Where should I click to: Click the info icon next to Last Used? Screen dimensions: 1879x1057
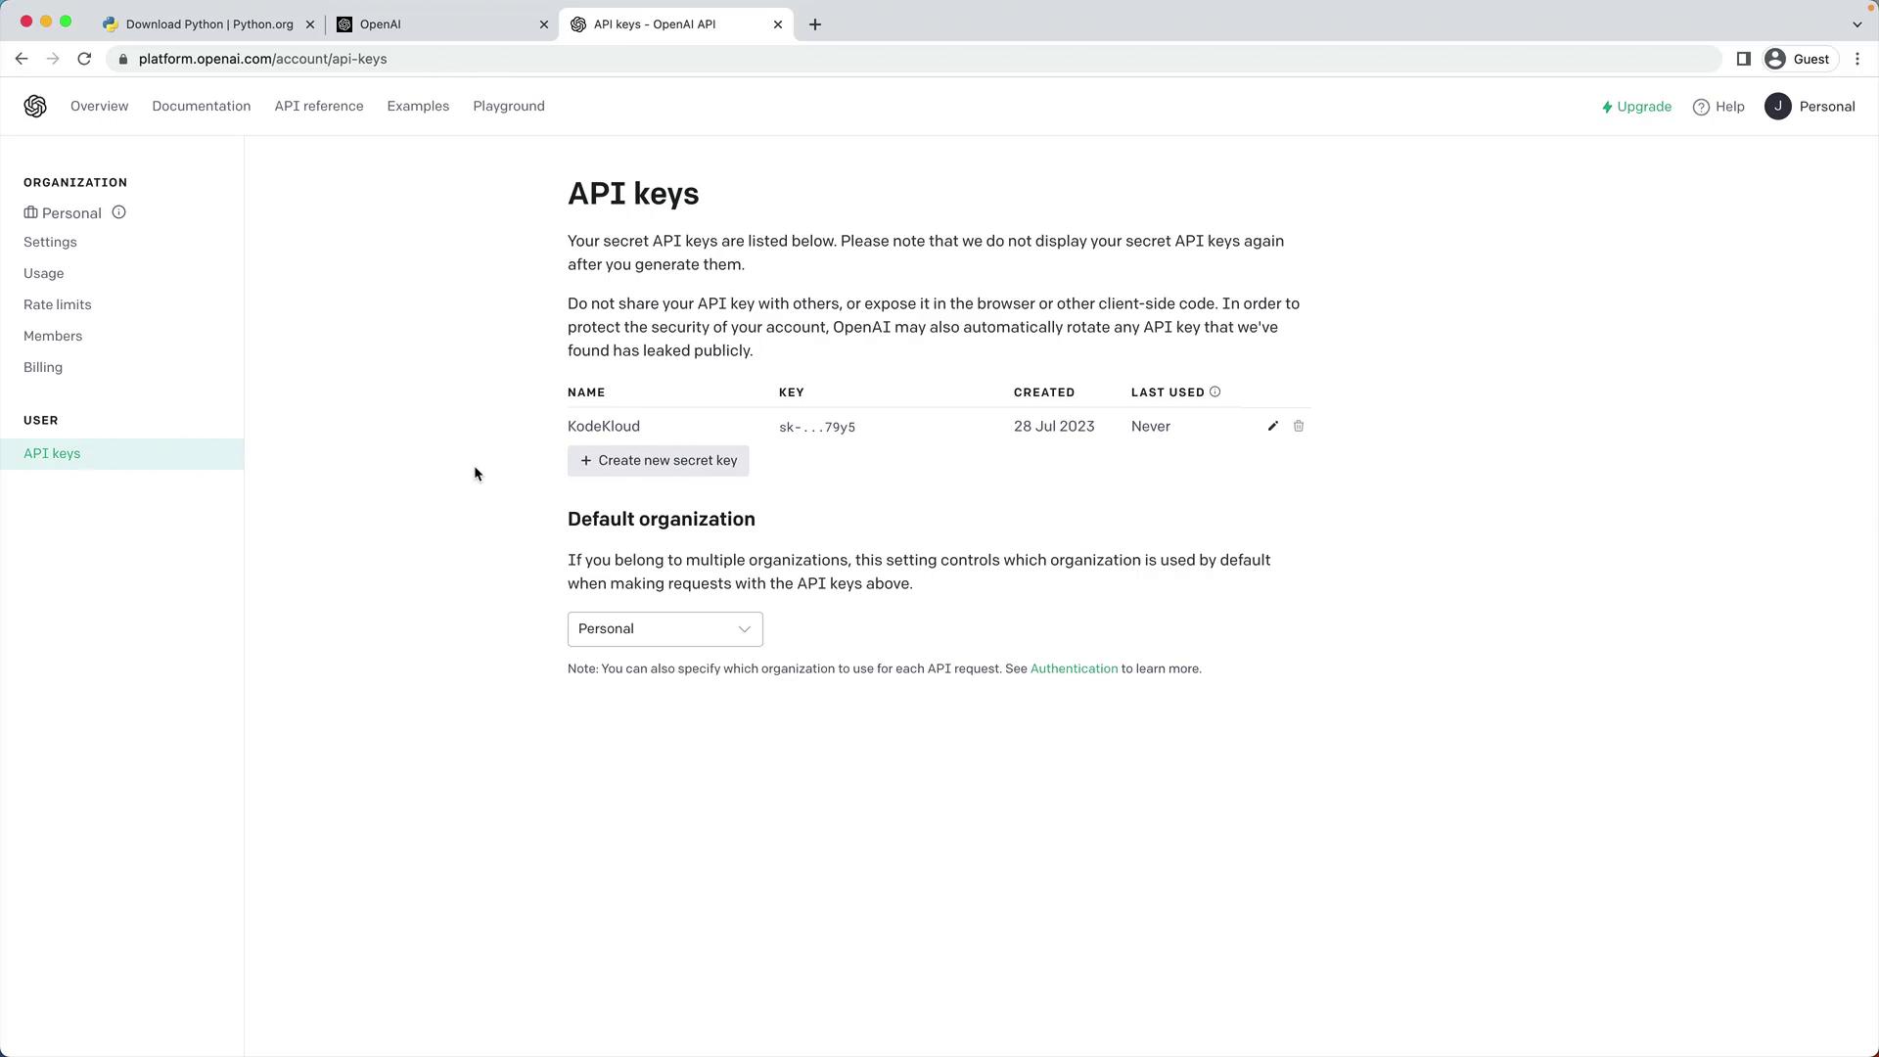[x=1214, y=391]
